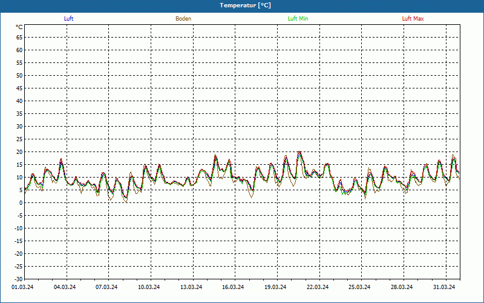Click the 65 value on the temperature axis

pos(19,38)
